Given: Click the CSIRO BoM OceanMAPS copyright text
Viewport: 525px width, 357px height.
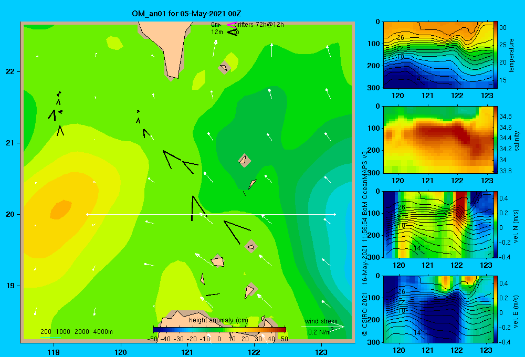Looking at the screenshot, I should point(365,244).
